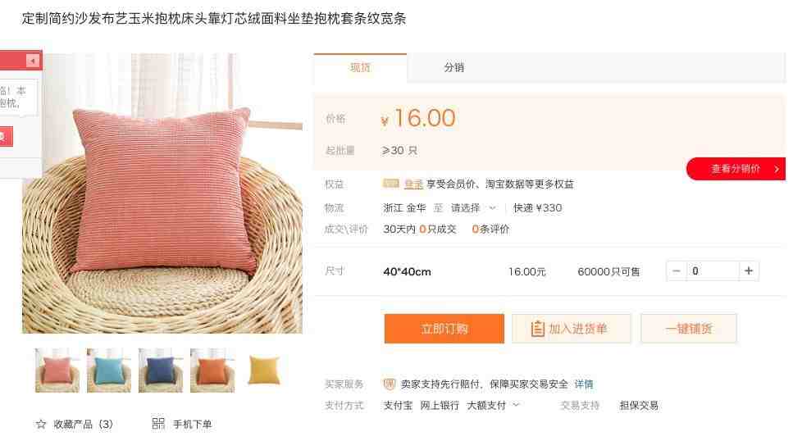
Task: Click the 保 buyer protection badge icon
Action: [389, 384]
